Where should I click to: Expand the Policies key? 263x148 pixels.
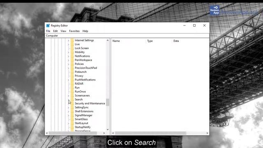click(68, 64)
